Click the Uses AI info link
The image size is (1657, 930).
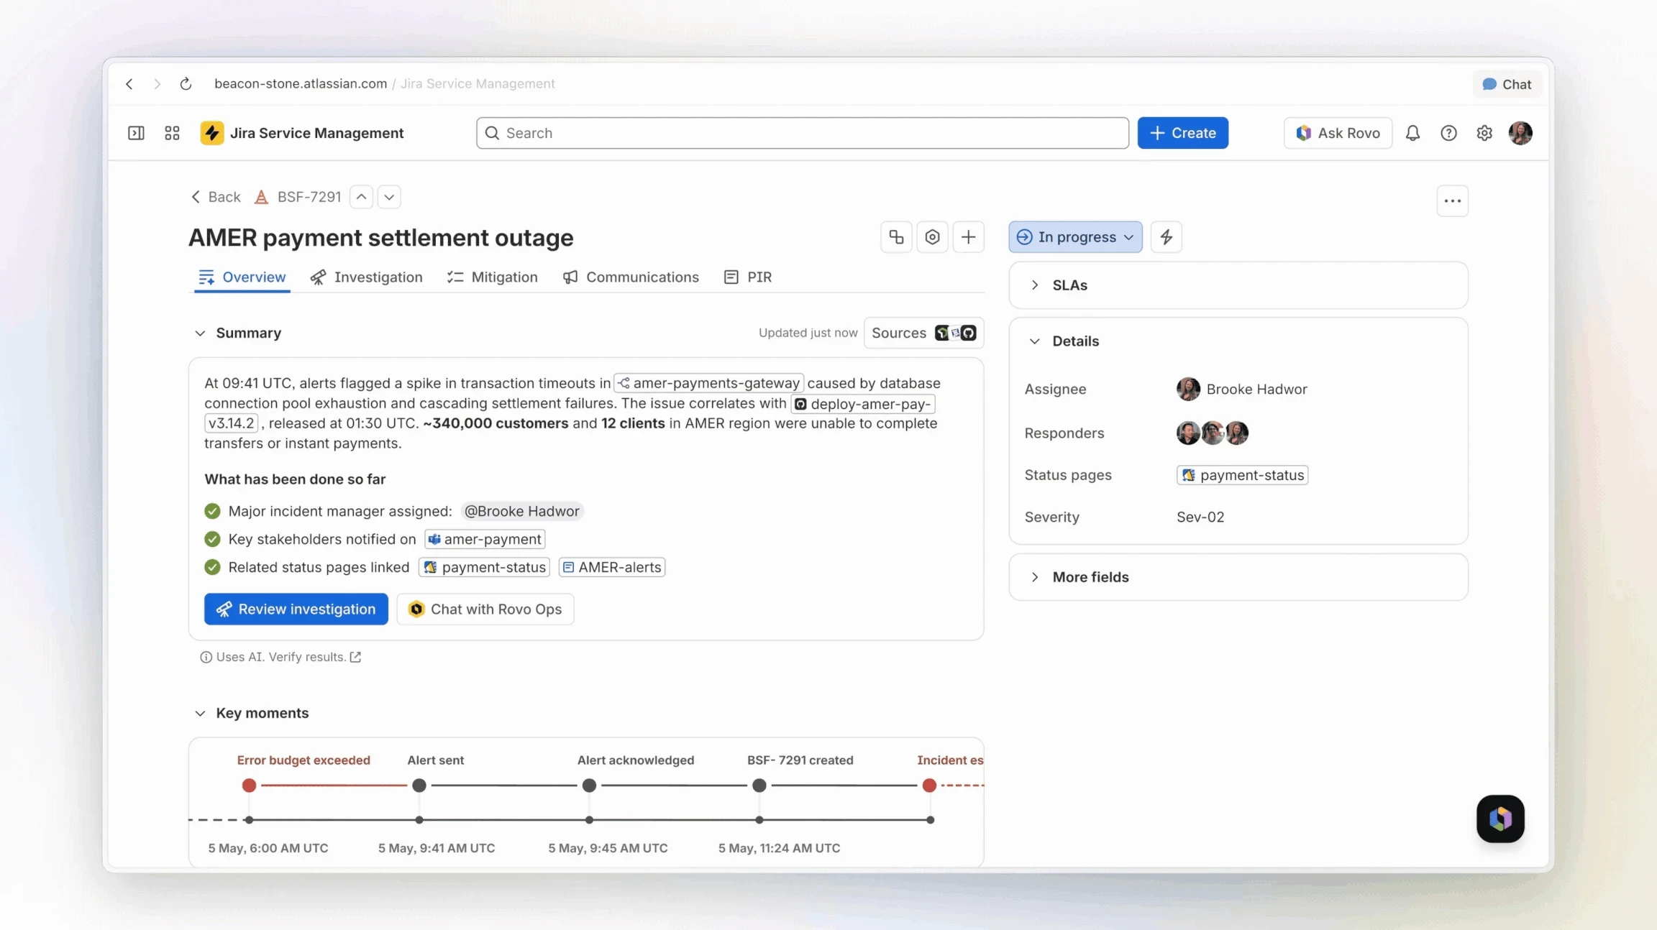coord(280,657)
